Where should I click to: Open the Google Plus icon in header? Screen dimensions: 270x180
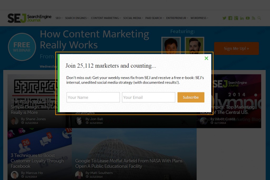(236, 18)
